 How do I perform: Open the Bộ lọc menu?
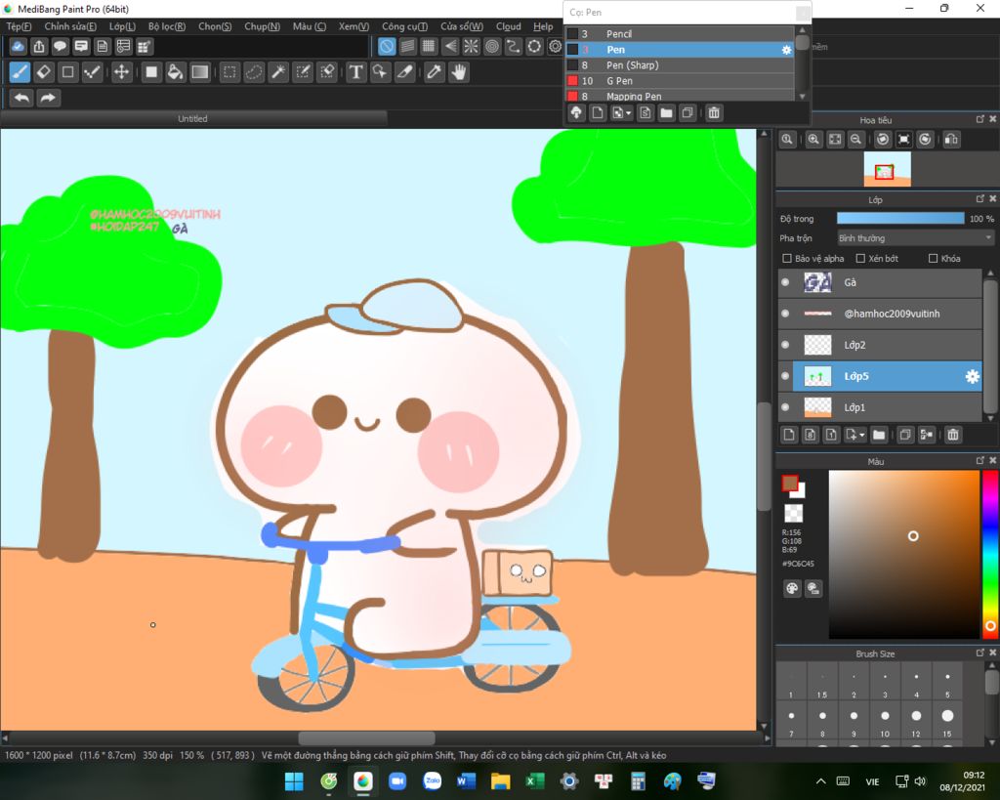pos(166,26)
